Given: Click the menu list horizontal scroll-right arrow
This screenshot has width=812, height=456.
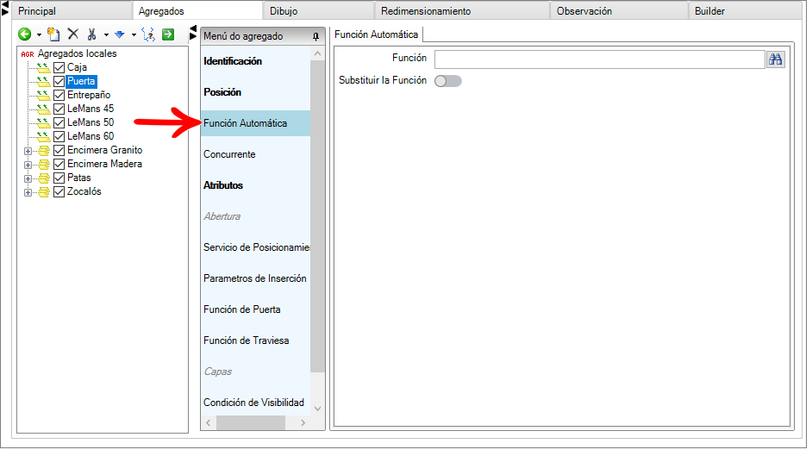Looking at the screenshot, I should point(303,423).
